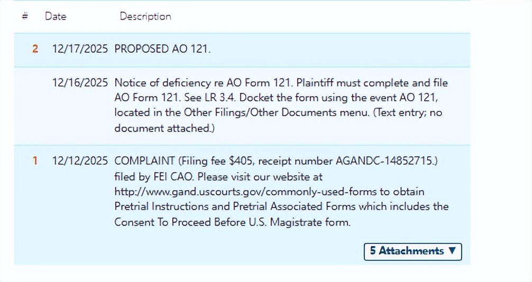
Task: Click the Description column header
Action: pyautogui.click(x=145, y=16)
